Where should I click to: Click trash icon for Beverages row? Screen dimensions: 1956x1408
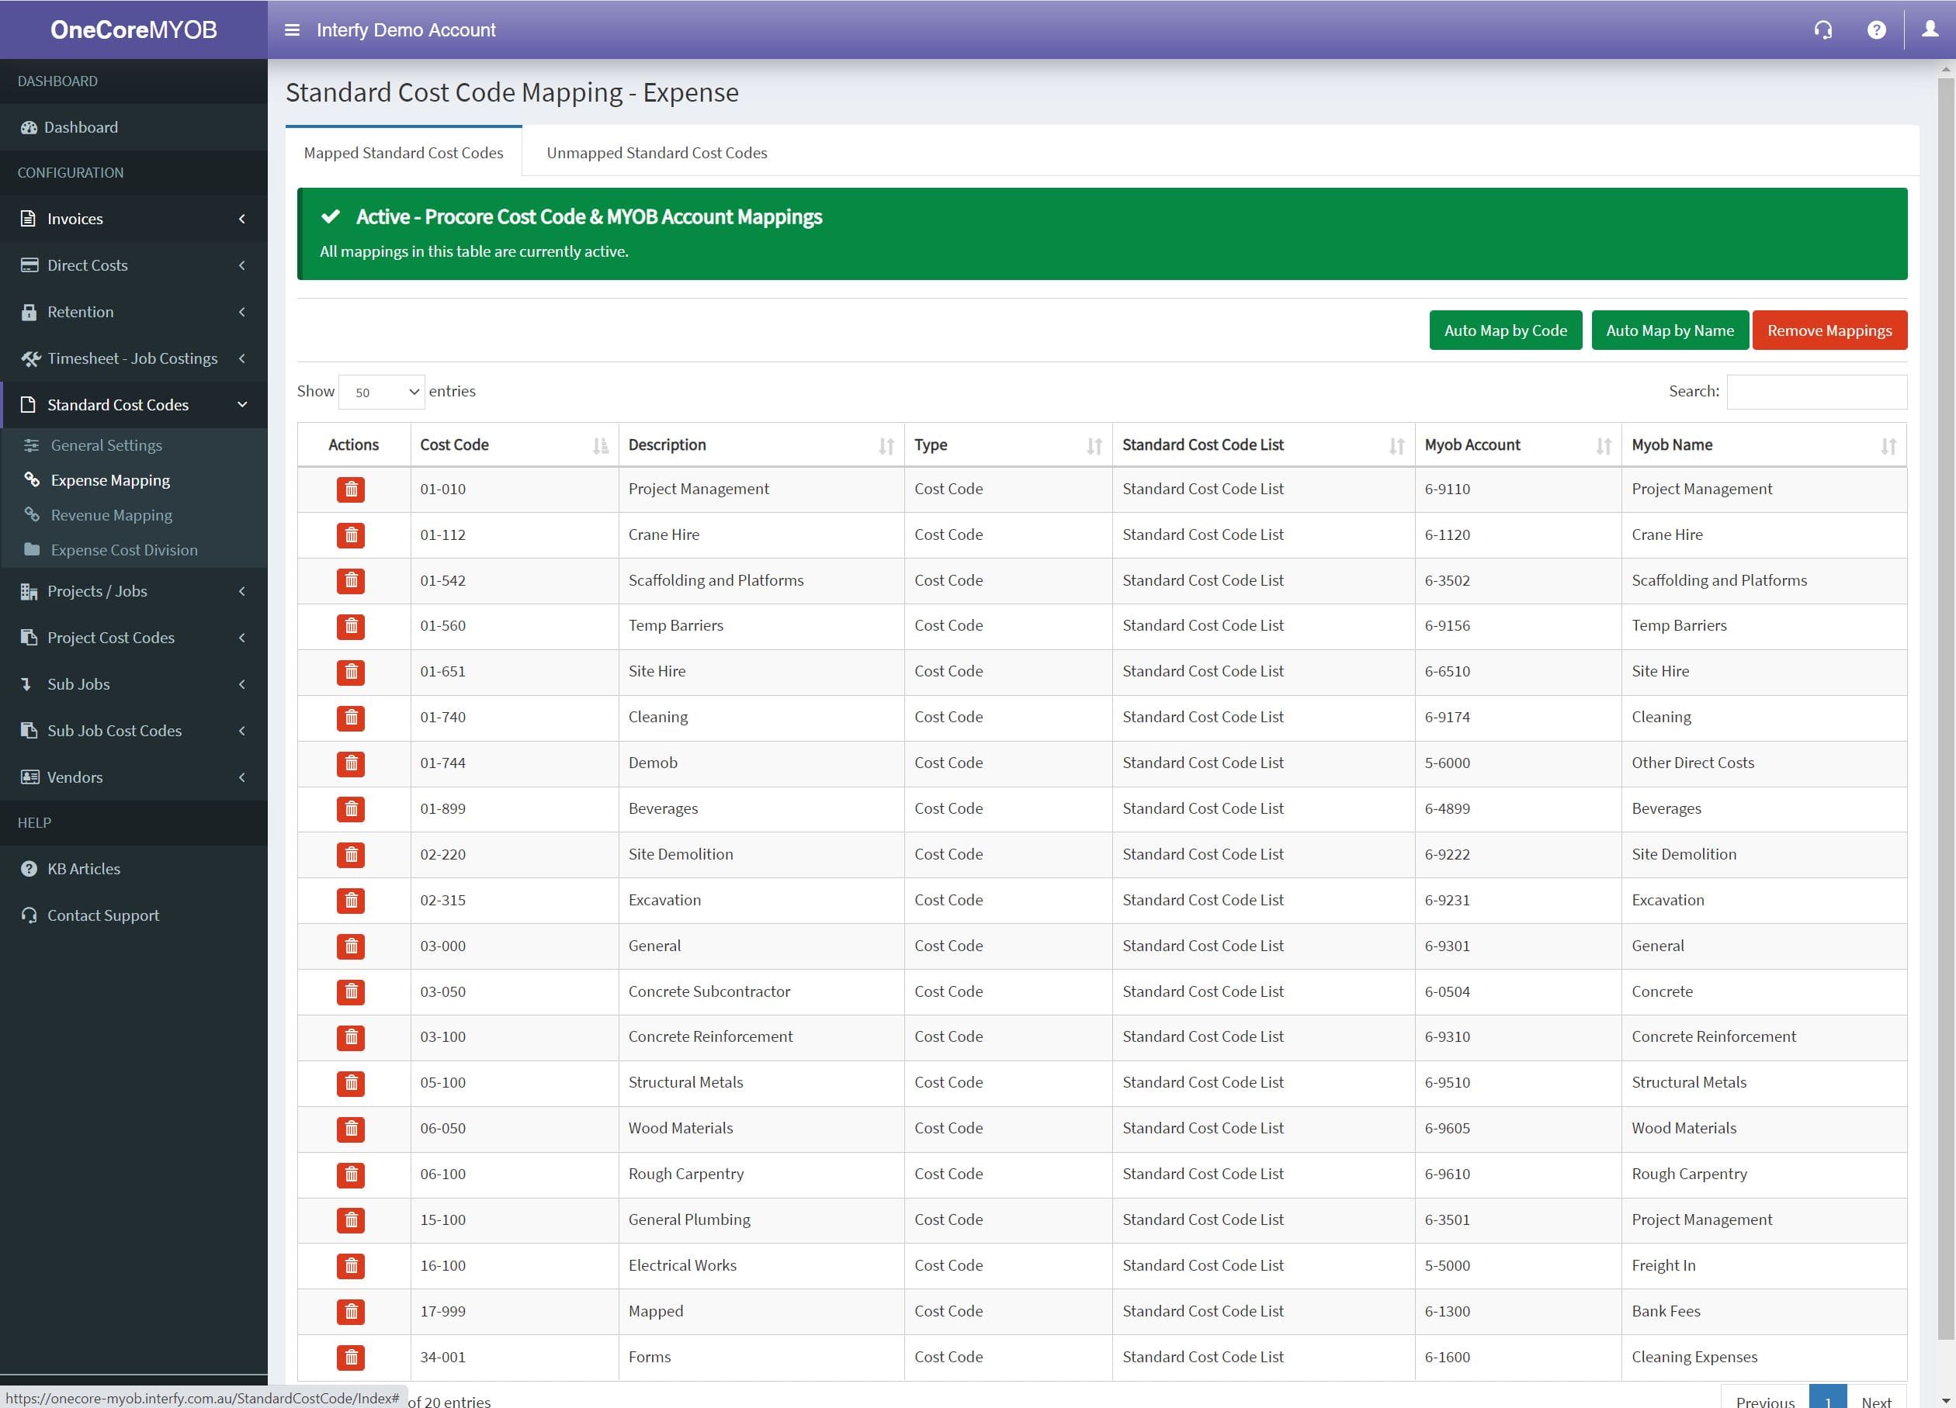350,809
